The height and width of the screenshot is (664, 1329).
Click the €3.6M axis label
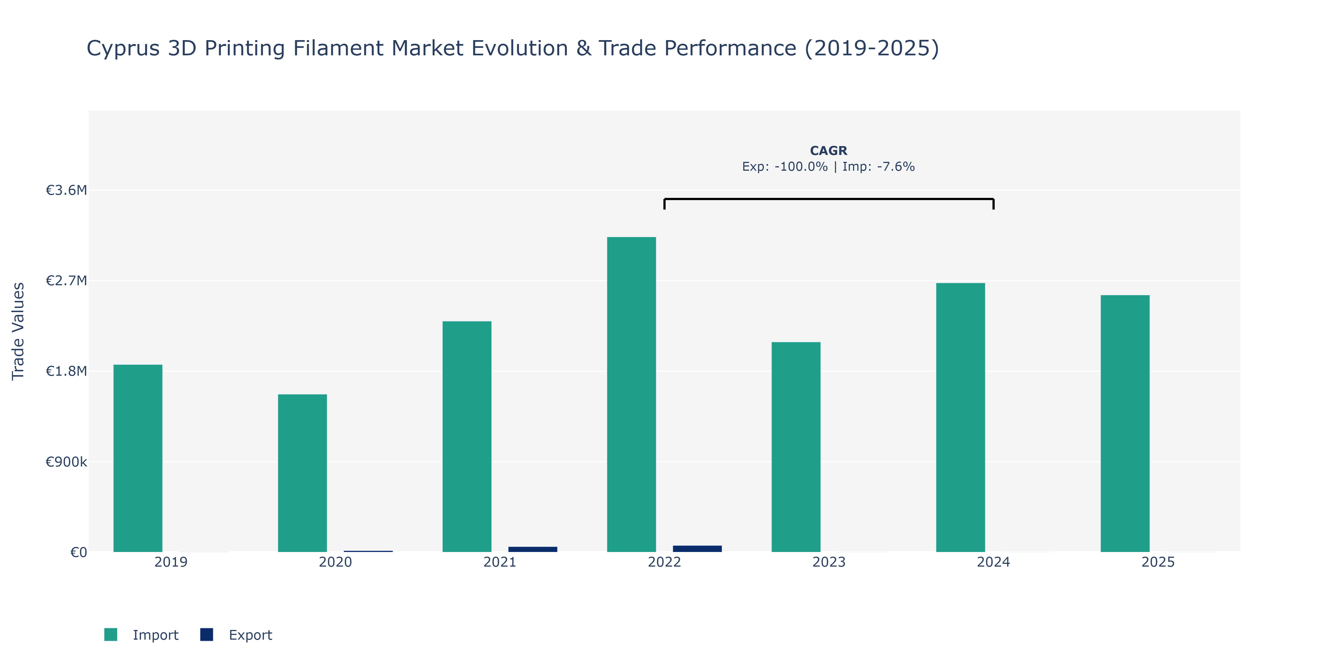(66, 190)
